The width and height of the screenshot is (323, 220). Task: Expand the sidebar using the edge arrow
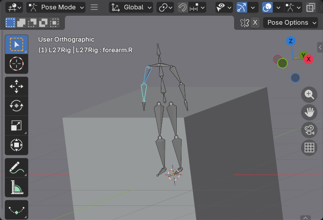click(320, 48)
